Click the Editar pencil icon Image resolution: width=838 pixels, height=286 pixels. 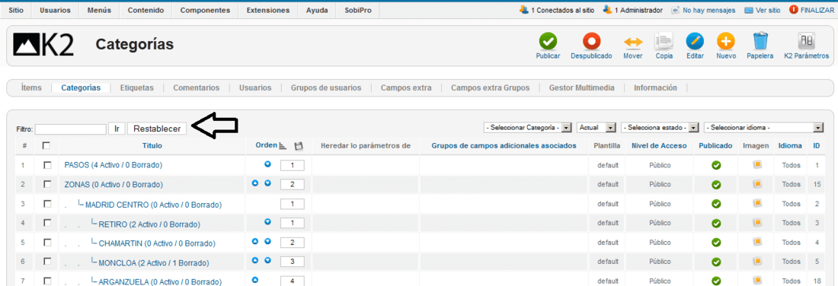pos(695,41)
